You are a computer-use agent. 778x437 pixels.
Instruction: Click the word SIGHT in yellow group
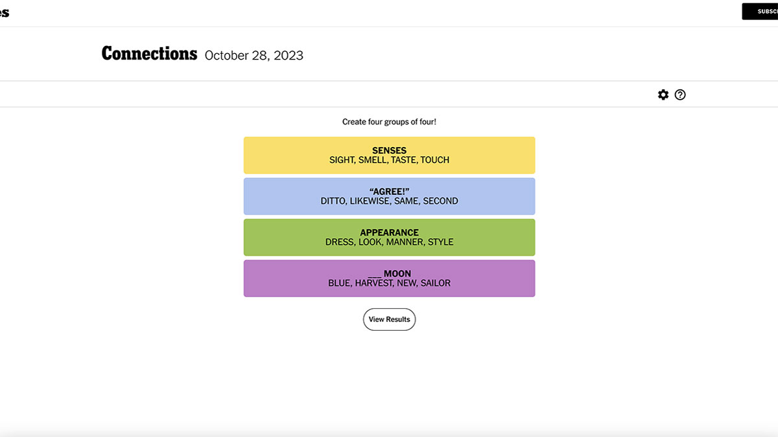coord(342,160)
